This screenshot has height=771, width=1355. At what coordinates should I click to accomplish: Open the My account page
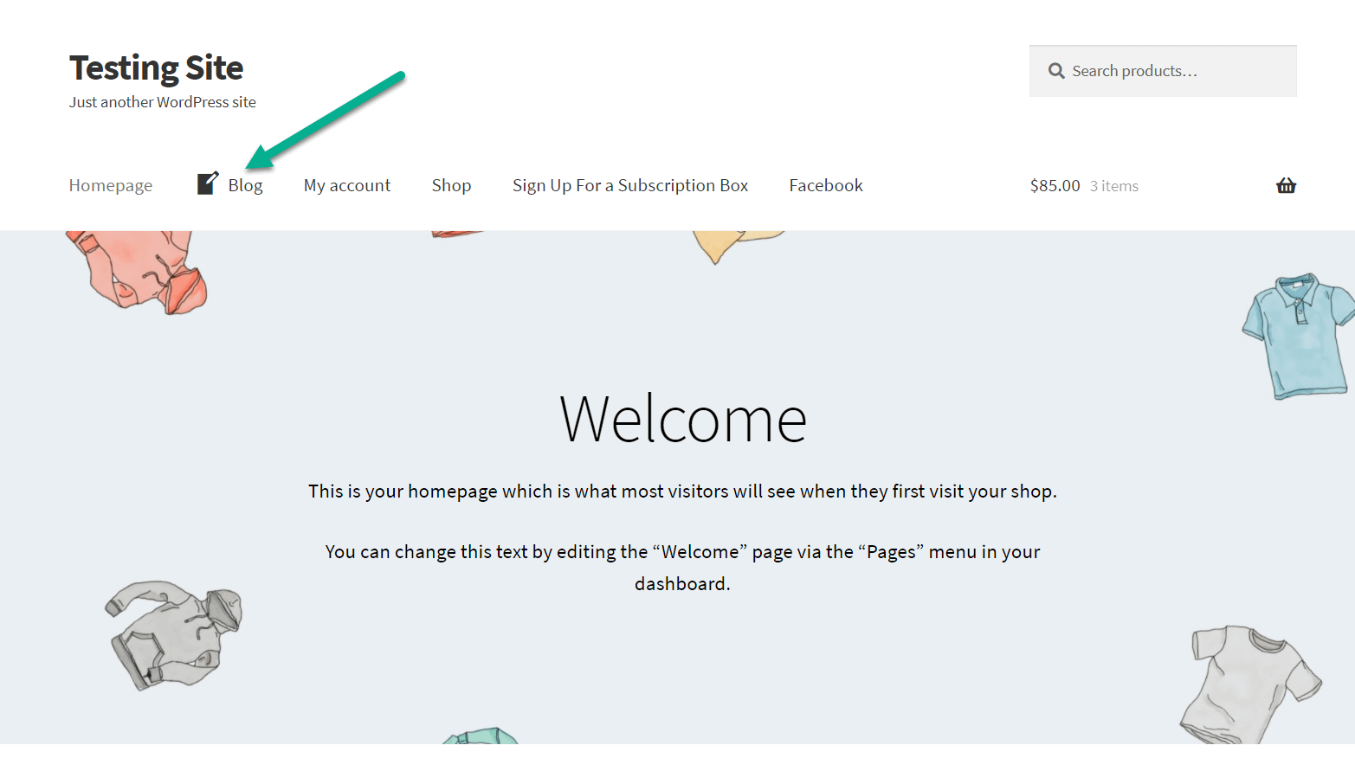pyautogui.click(x=346, y=185)
